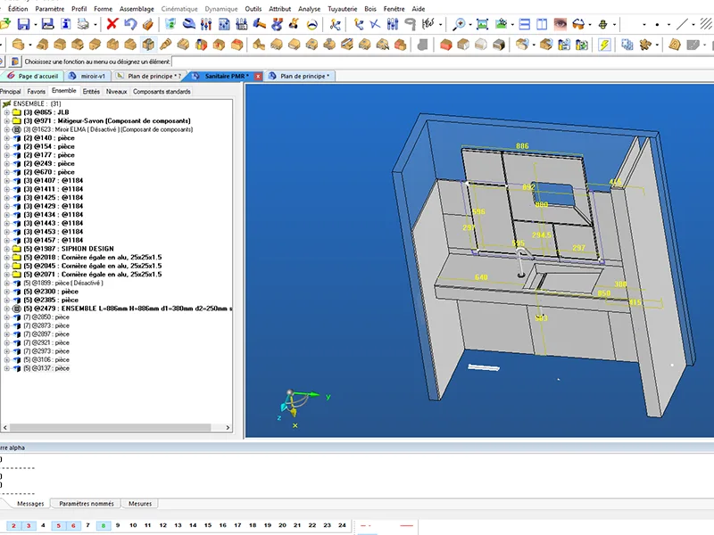Viewport: 714px width, 535px height.
Task: Click the yellow lightning bolt icon
Action: 604,44
